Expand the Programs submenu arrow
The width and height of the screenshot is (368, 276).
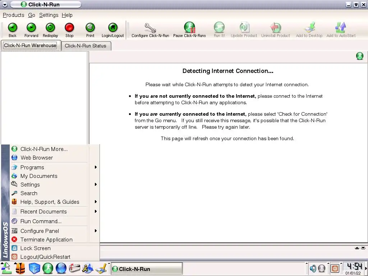[96, 167]
